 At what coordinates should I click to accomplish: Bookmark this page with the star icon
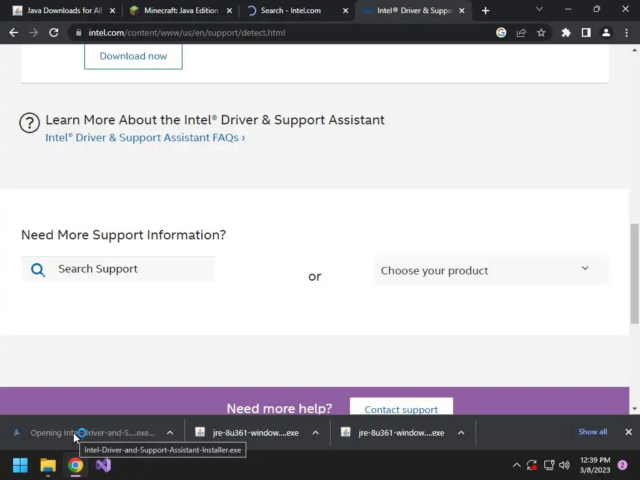click(x=541, y=32)
